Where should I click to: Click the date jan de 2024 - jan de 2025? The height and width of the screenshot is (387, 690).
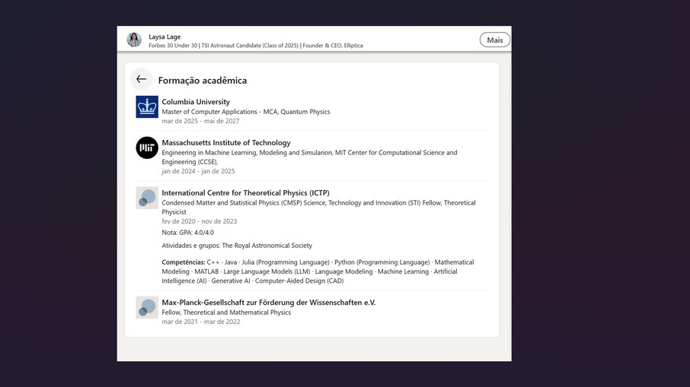(x=198, y=171)
